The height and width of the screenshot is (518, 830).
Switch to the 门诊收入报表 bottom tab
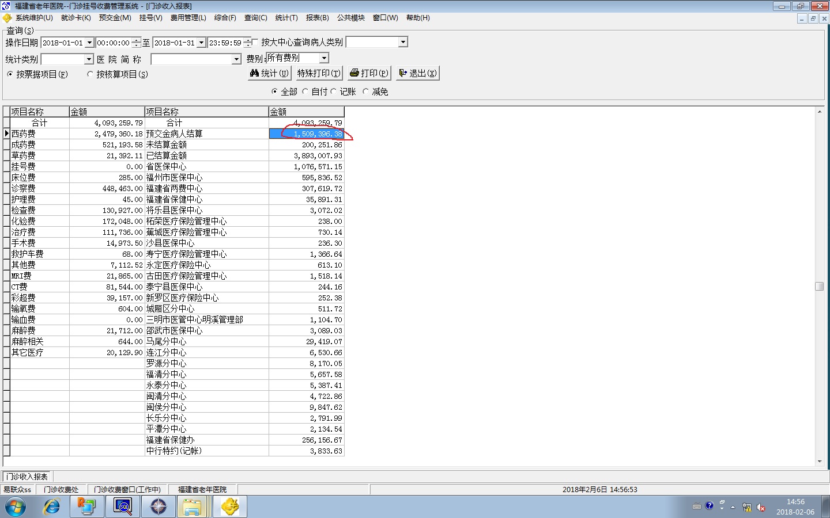[x=27, y=477]
